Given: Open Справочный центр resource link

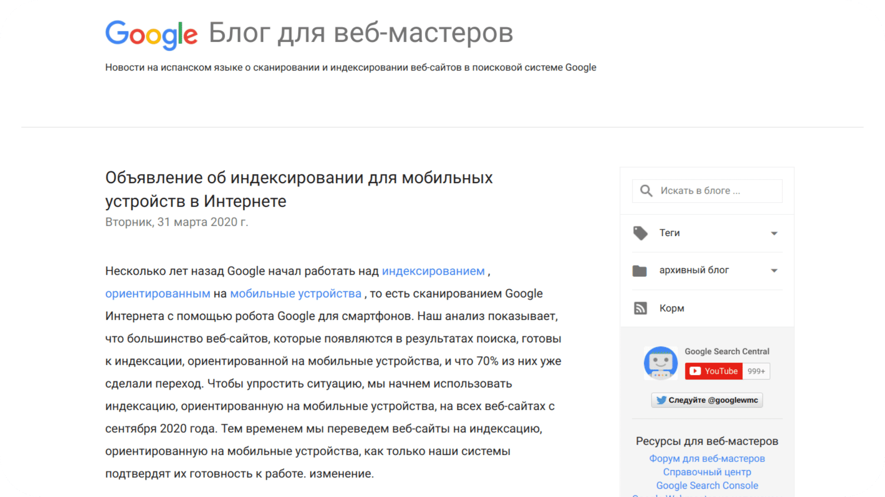Looking at the screenshot, I should [x=707, y=472].
